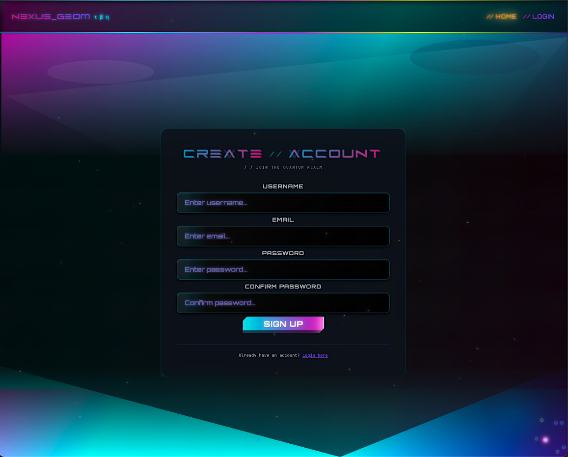Screen dimensions: 568x457
Task: Click into the Enter password field
Action: (x=283, y=269)
